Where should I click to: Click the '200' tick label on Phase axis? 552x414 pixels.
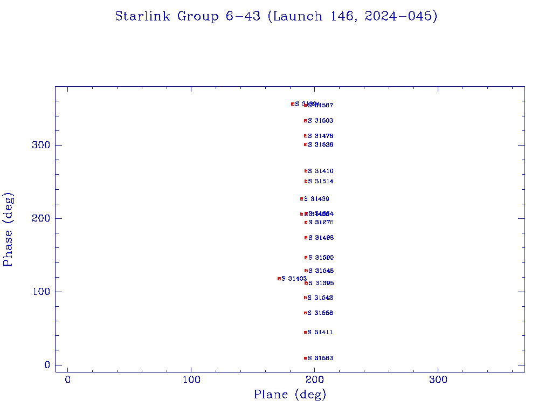click(x=42, y=218)
